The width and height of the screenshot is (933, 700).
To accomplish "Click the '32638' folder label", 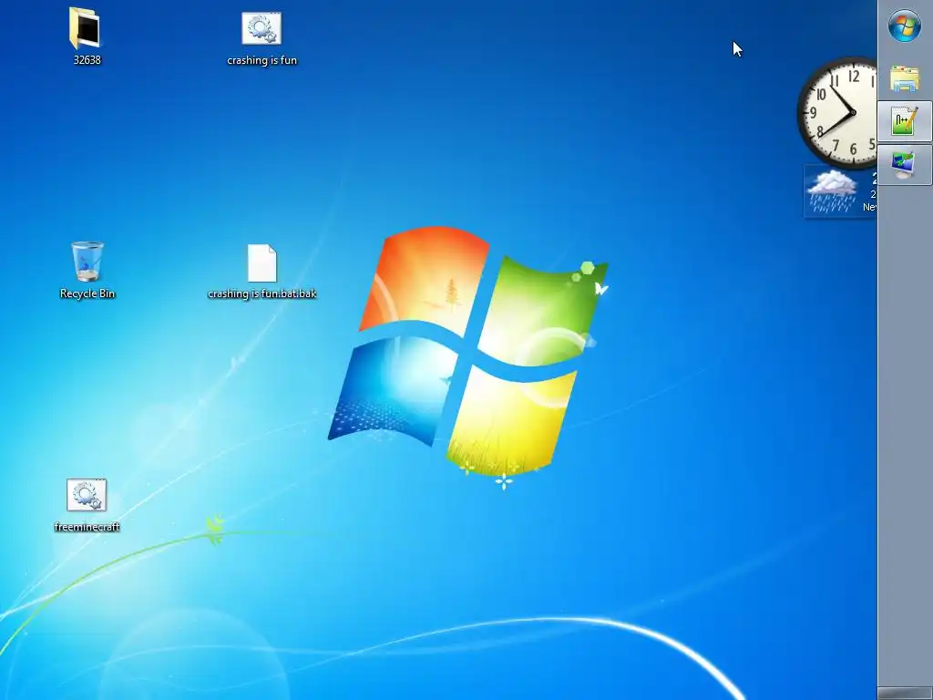I will point(87,60).
